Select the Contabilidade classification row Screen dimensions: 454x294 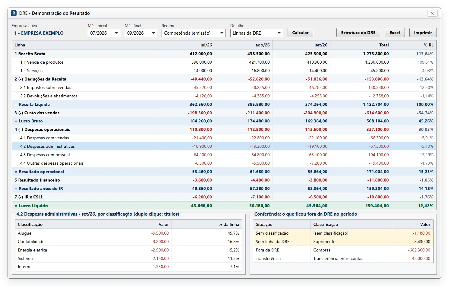[129, 242]
